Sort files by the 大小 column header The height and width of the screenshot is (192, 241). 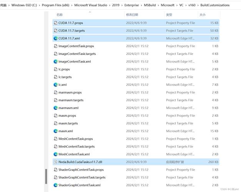pyautogui.click(x=203, y=15)
